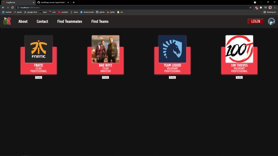Viewport: 278px width, 156px height.
Task: Open the chess bookmark
Action: (x=74, y=12)
